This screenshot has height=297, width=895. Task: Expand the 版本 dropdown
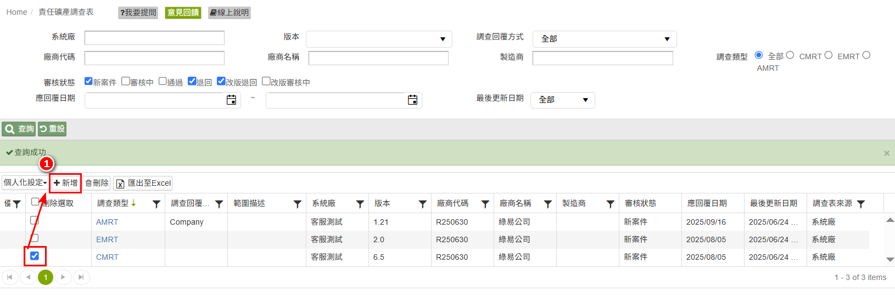[379, 39]
